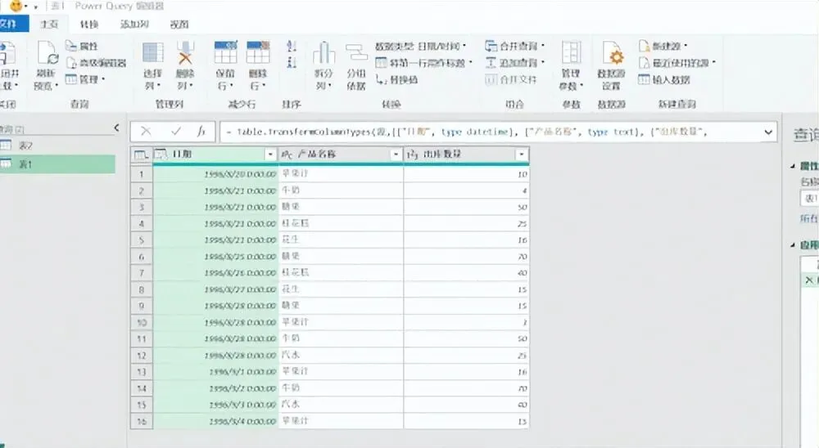Switch to the Home (主页) tab
This screenshot has width=819, height=448.
(x=49, y=24)
